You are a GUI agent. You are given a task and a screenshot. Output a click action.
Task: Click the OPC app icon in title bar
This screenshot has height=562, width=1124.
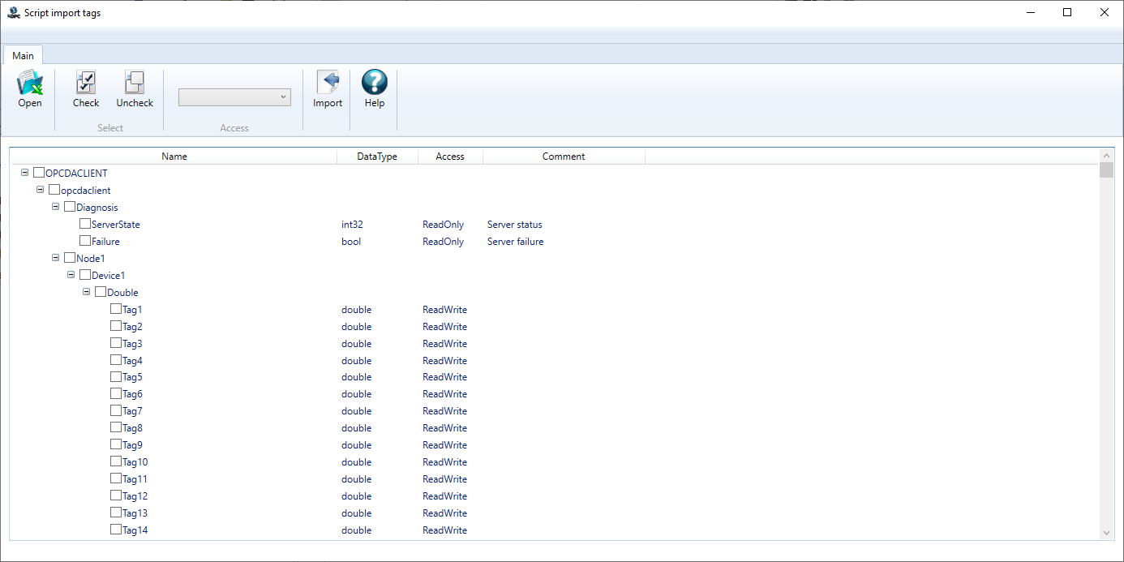click(x=13, y=12)
